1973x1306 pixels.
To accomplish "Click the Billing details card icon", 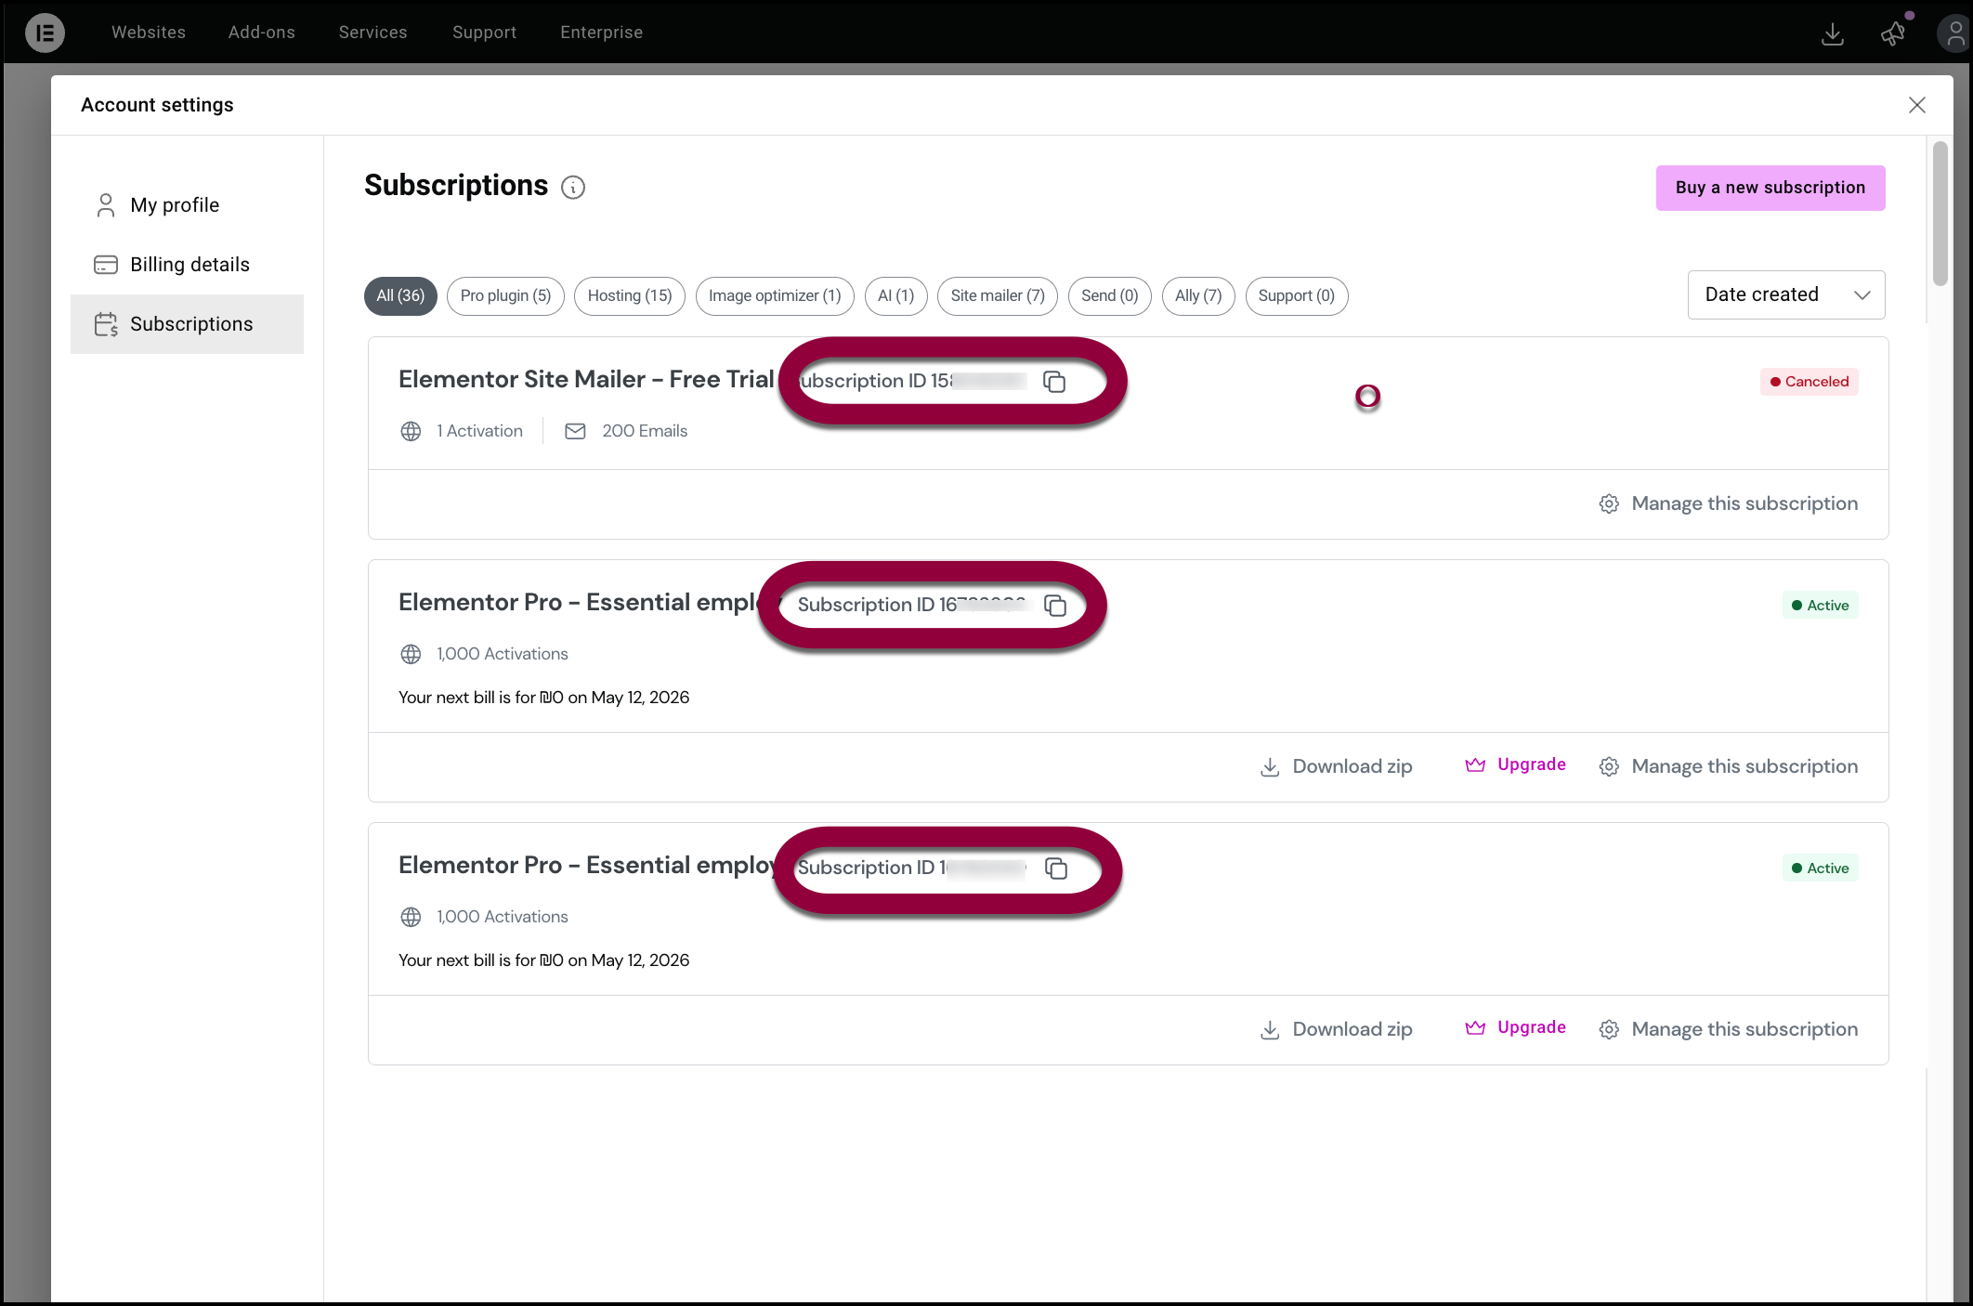I will [106, 265].
